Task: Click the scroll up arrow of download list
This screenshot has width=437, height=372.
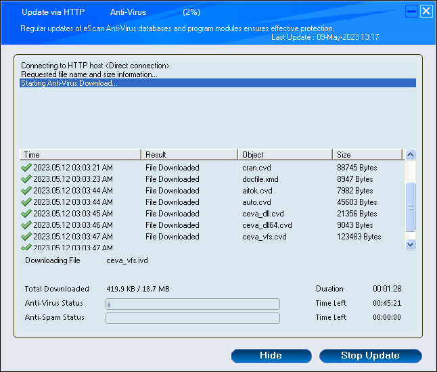Action: 410,154
